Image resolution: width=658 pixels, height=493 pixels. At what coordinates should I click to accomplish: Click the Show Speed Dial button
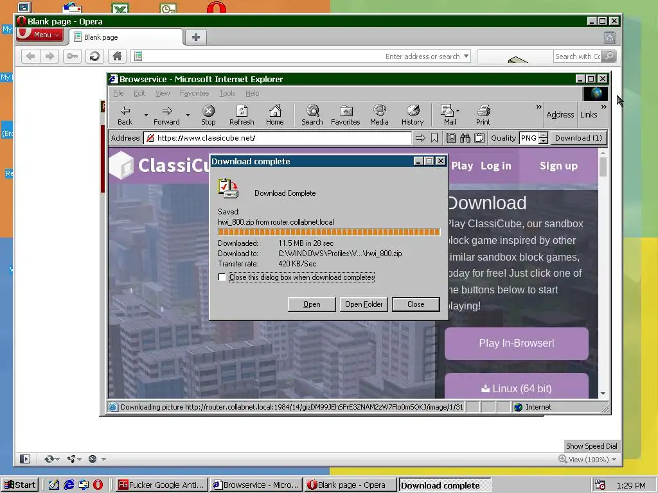[591, 446]
